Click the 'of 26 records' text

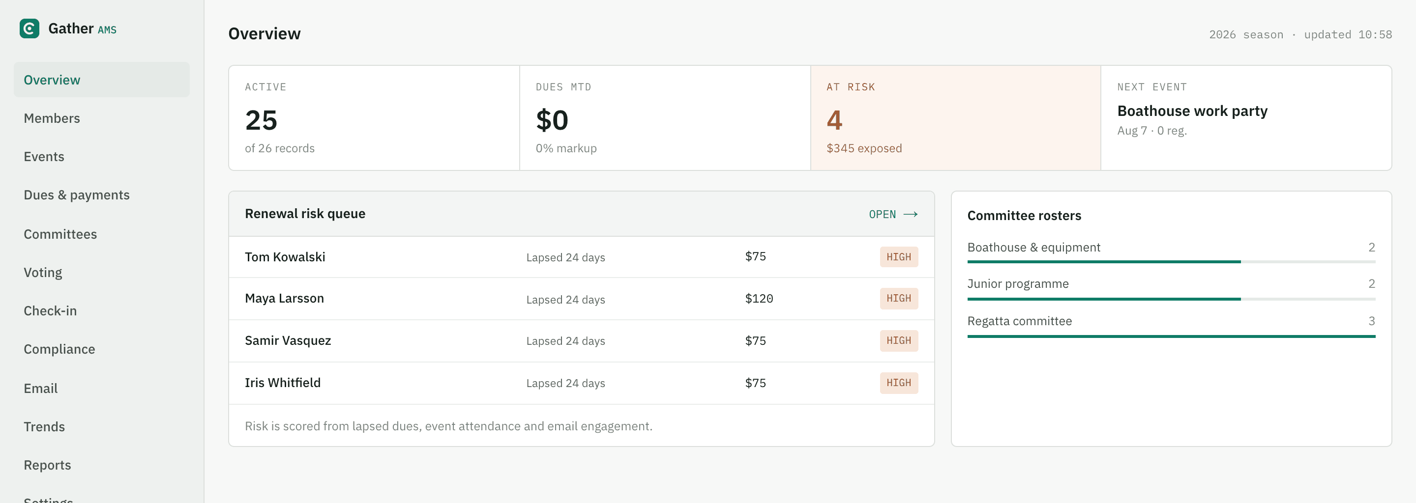[280, 148]
